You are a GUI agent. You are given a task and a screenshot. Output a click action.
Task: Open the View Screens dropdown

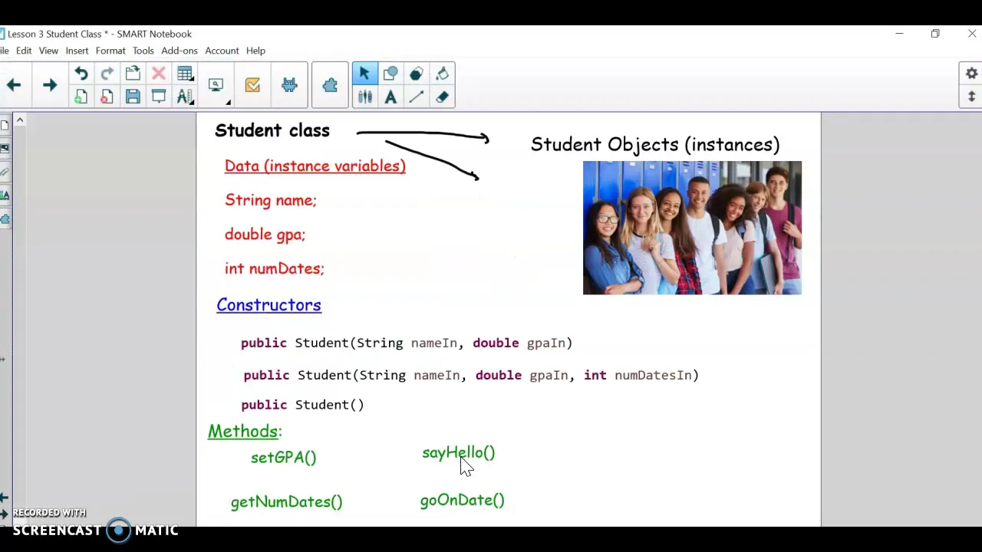click(x=216, y=85)
